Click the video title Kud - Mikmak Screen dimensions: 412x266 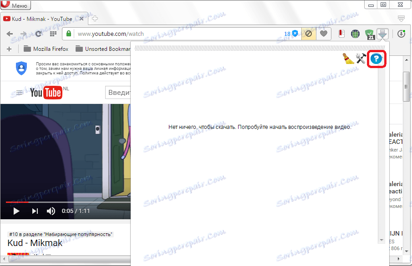[x=35, y=243]
